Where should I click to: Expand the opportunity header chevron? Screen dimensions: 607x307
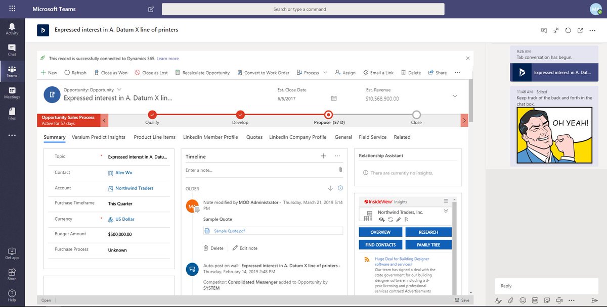[455, 96]
